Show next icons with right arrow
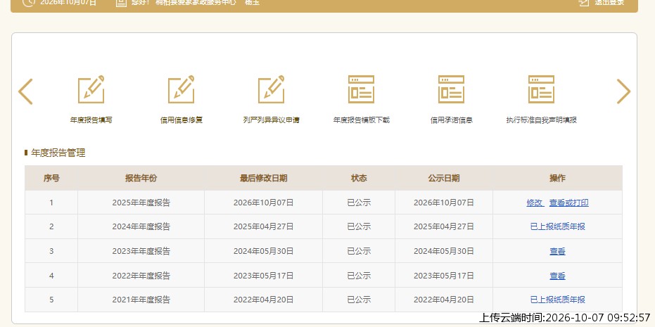655x327 pixels. (x=623, y=91)
